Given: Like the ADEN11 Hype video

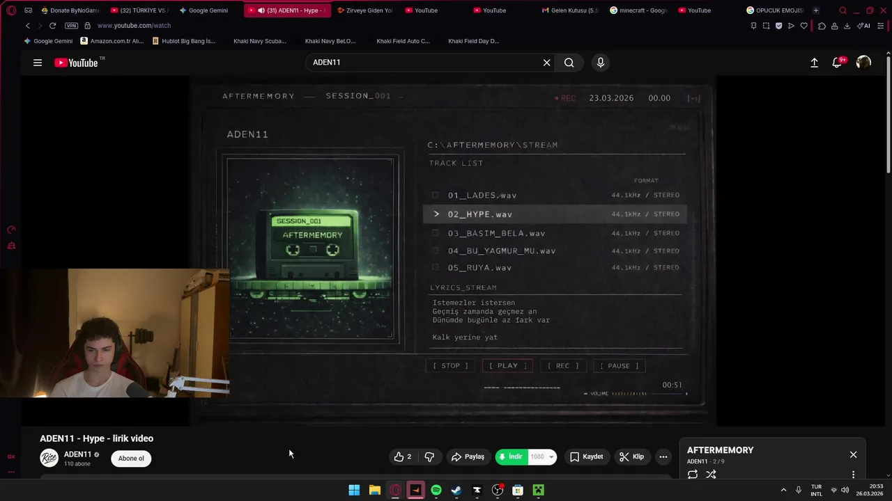Looking at the screenshot, I should pyautogui.click(x=402, y=457).
